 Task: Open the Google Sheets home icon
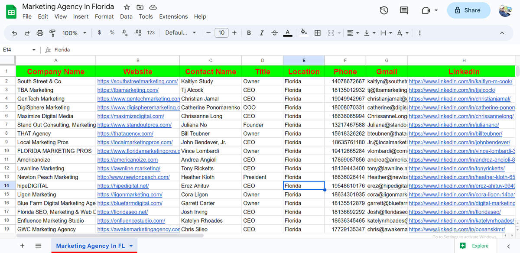11,12
